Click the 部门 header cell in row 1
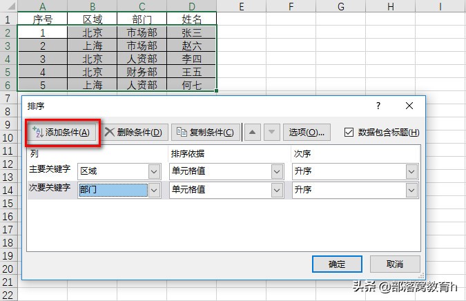 pos(142,19)
